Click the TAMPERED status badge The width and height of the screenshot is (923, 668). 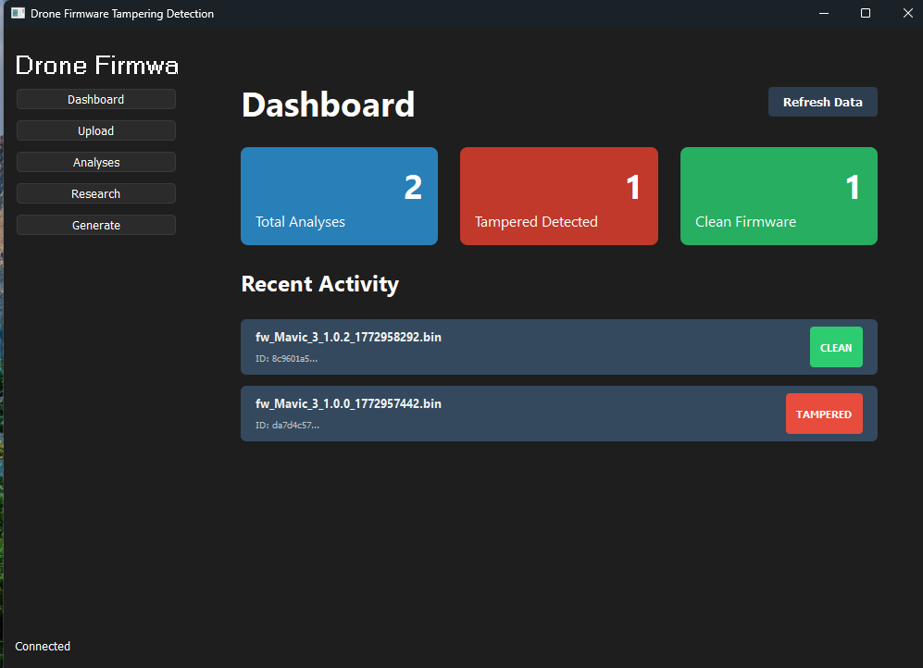(x=824, y=414)
